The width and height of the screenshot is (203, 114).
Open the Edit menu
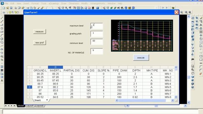pos(12,3)
